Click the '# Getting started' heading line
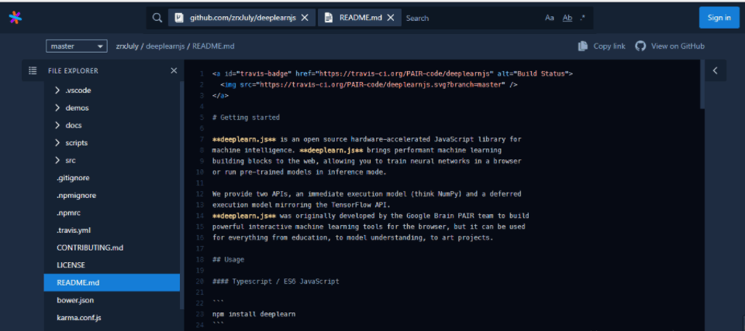745x331 pixels. [x=246, y=118]
